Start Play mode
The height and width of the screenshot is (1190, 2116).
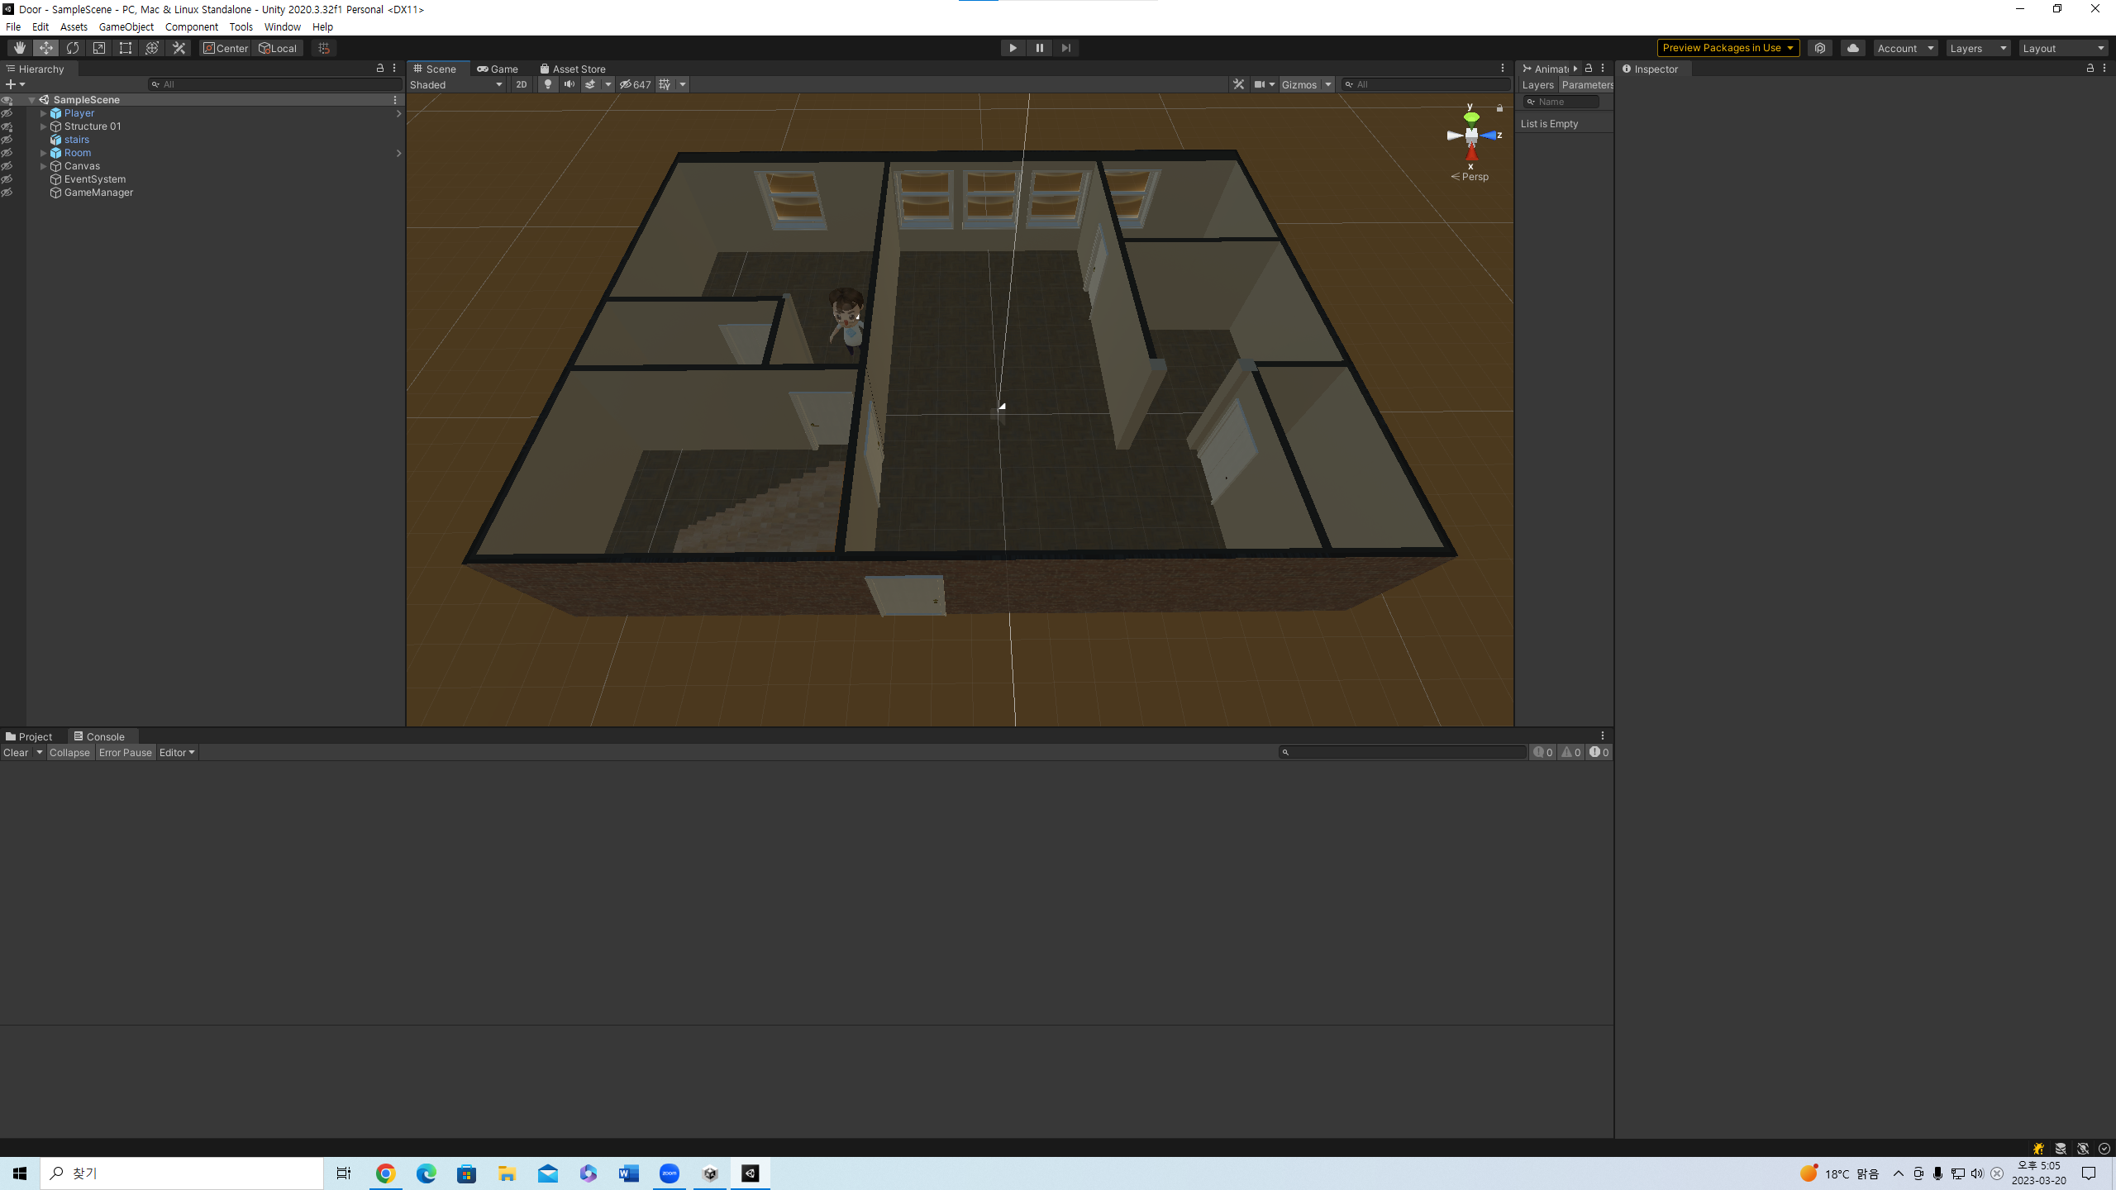(x=1013, y=48)
